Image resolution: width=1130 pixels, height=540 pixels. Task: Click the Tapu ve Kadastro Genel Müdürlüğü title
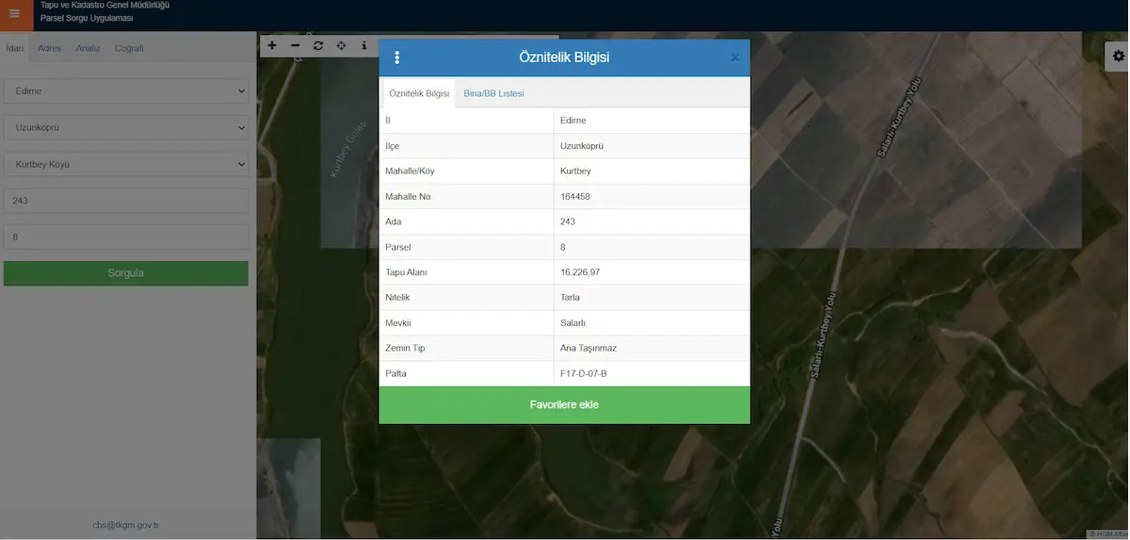[x=105, y=6]
